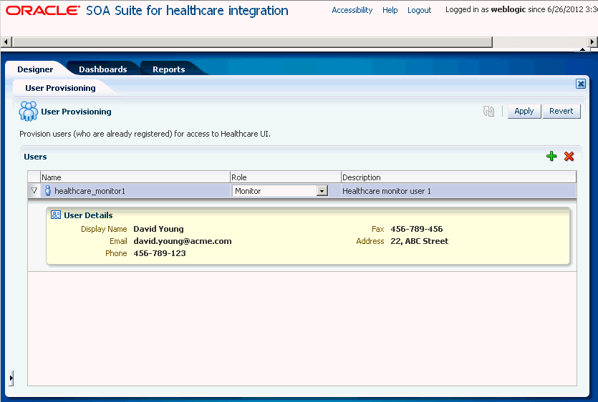598x402 pixels.
Task: Open the Monitor role dropdown
Action: coord(322,191)
